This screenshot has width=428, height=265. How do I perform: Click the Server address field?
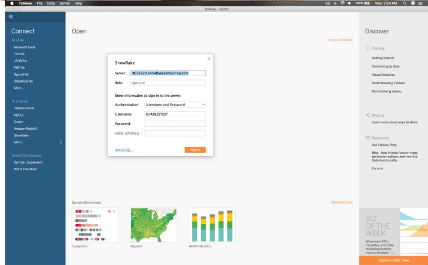click(x=168, y=73)
